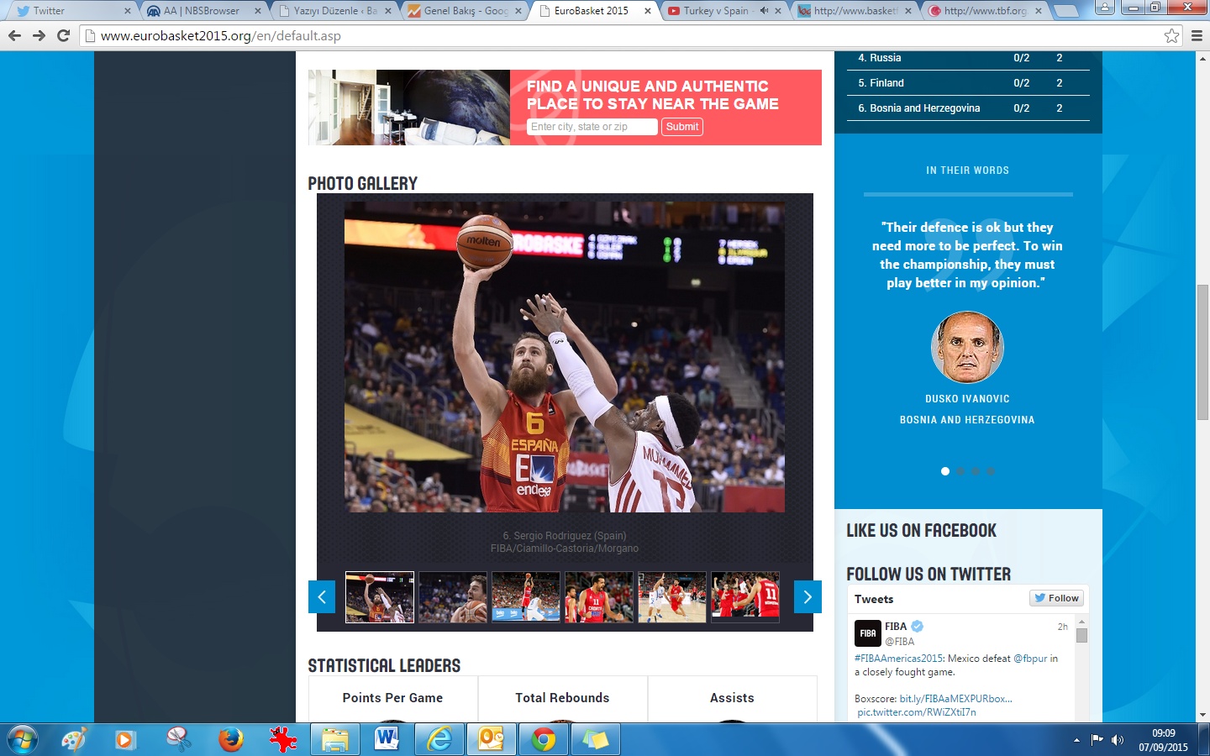The width and height of the screenshot is (1210, 756).
Task: Select the fourth quote carousel dot
Action: pos(991,471)
